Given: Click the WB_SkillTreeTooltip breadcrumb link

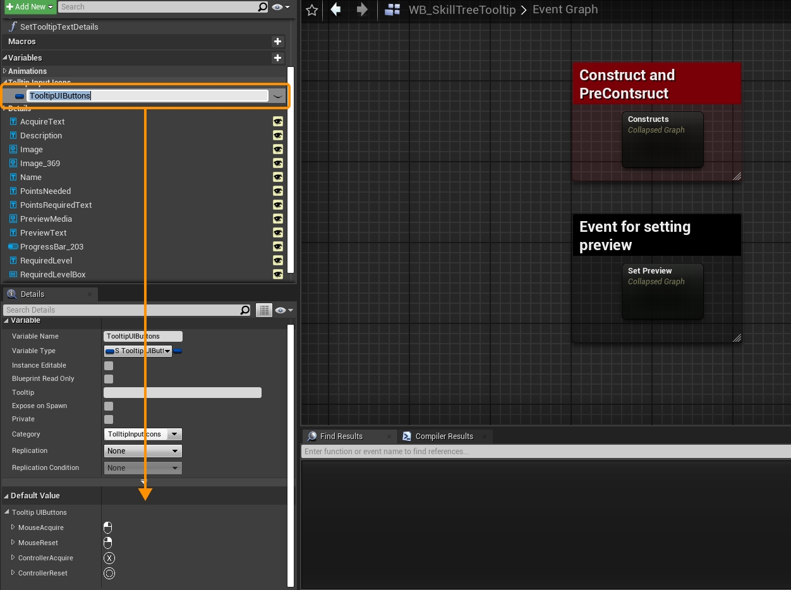Looking at the screenshot, I should 462,9.
